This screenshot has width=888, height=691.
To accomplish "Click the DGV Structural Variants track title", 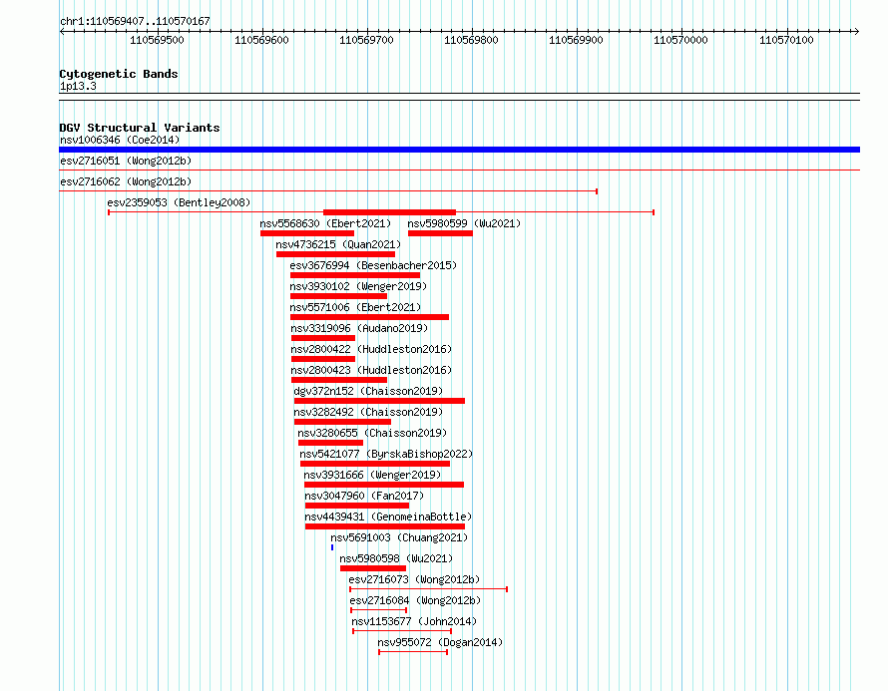I will [140, 128].
